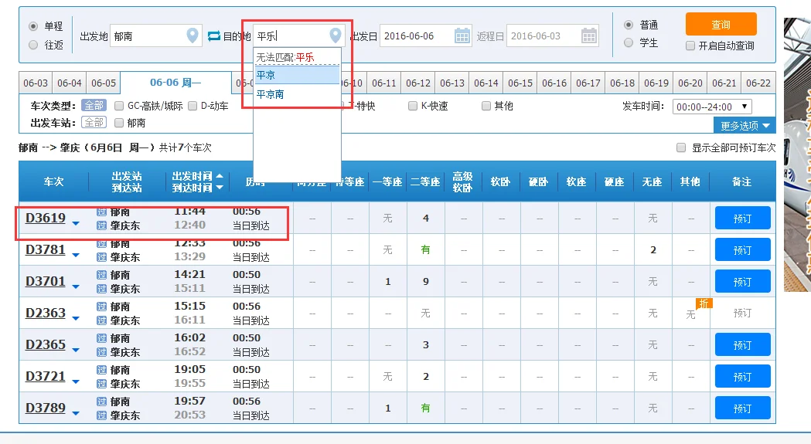Switch to 06-22 date tab
Viewport: 811px width, 444px height.
point(758,83)
